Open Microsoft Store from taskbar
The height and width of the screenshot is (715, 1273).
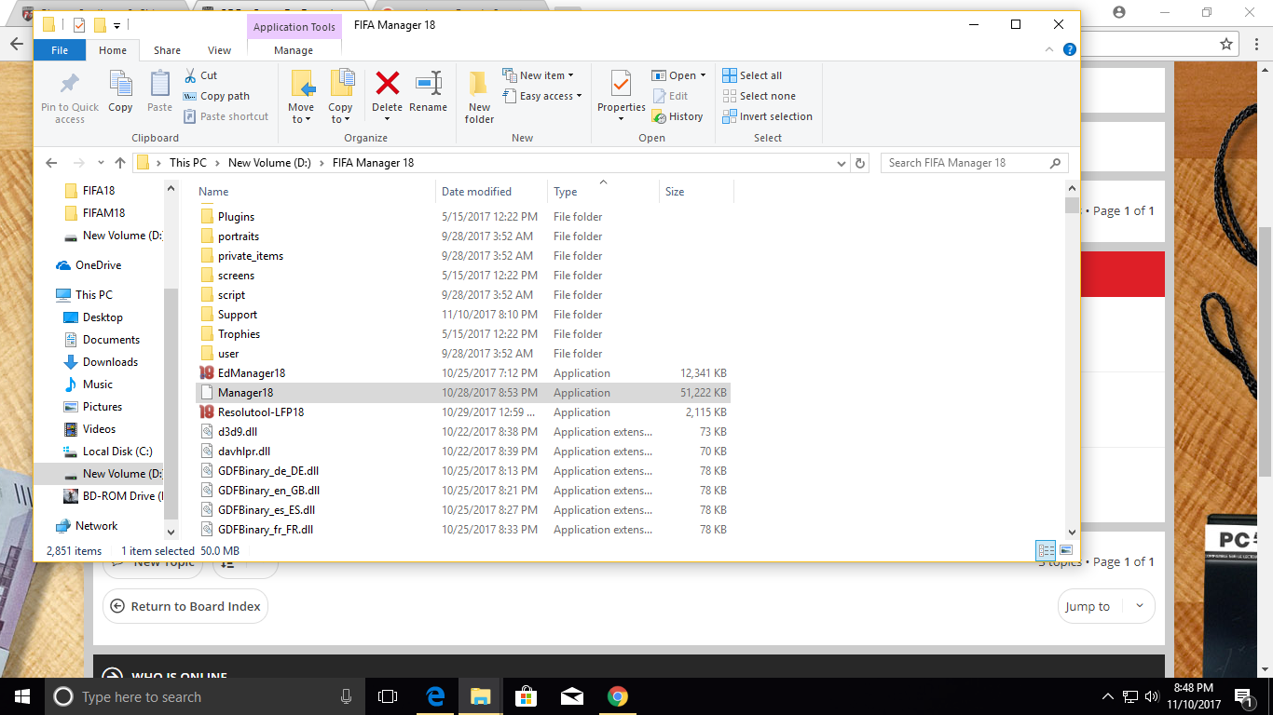pos(526,696)
